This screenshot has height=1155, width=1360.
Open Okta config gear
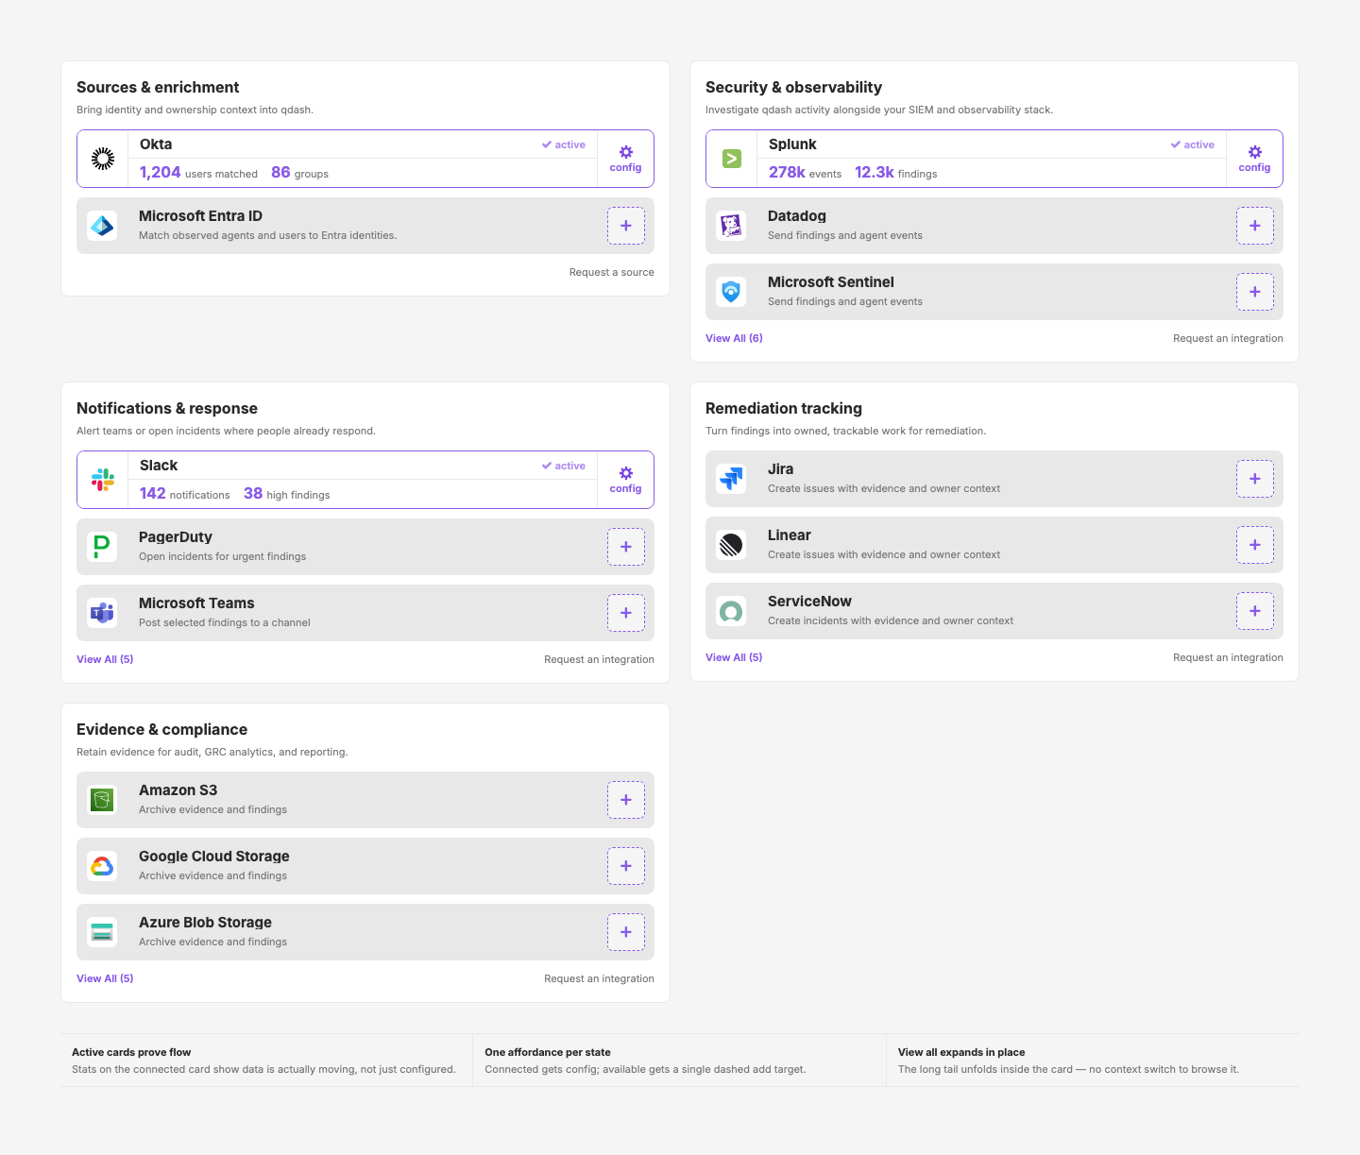(x=625, y=159)
